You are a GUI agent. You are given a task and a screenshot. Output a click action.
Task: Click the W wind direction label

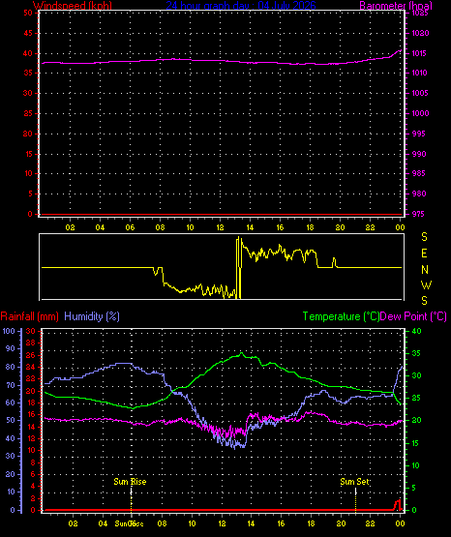click(427, 284)
